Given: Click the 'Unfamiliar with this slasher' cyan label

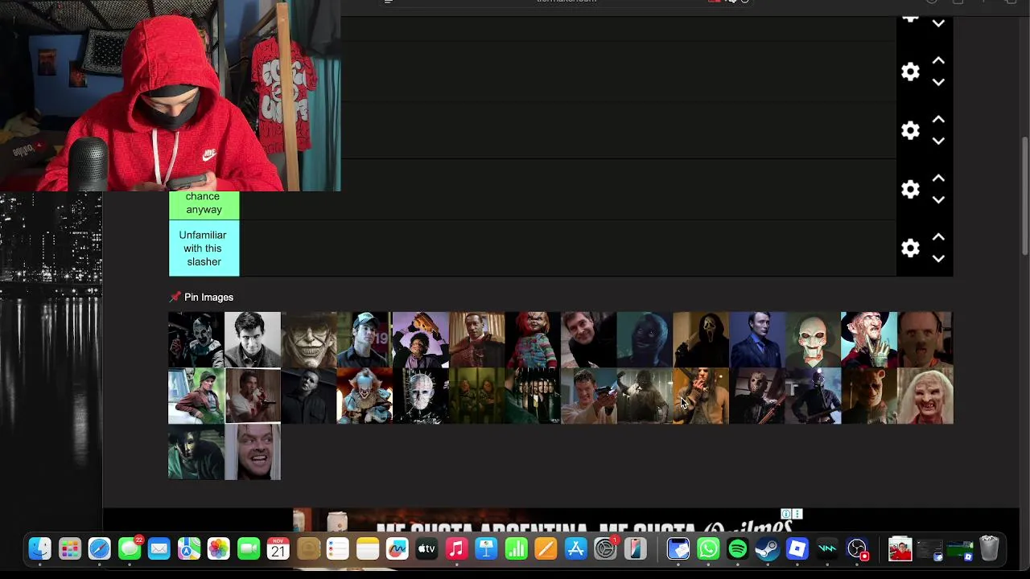Looking at the screenshot, I should [x=204, y=248].
